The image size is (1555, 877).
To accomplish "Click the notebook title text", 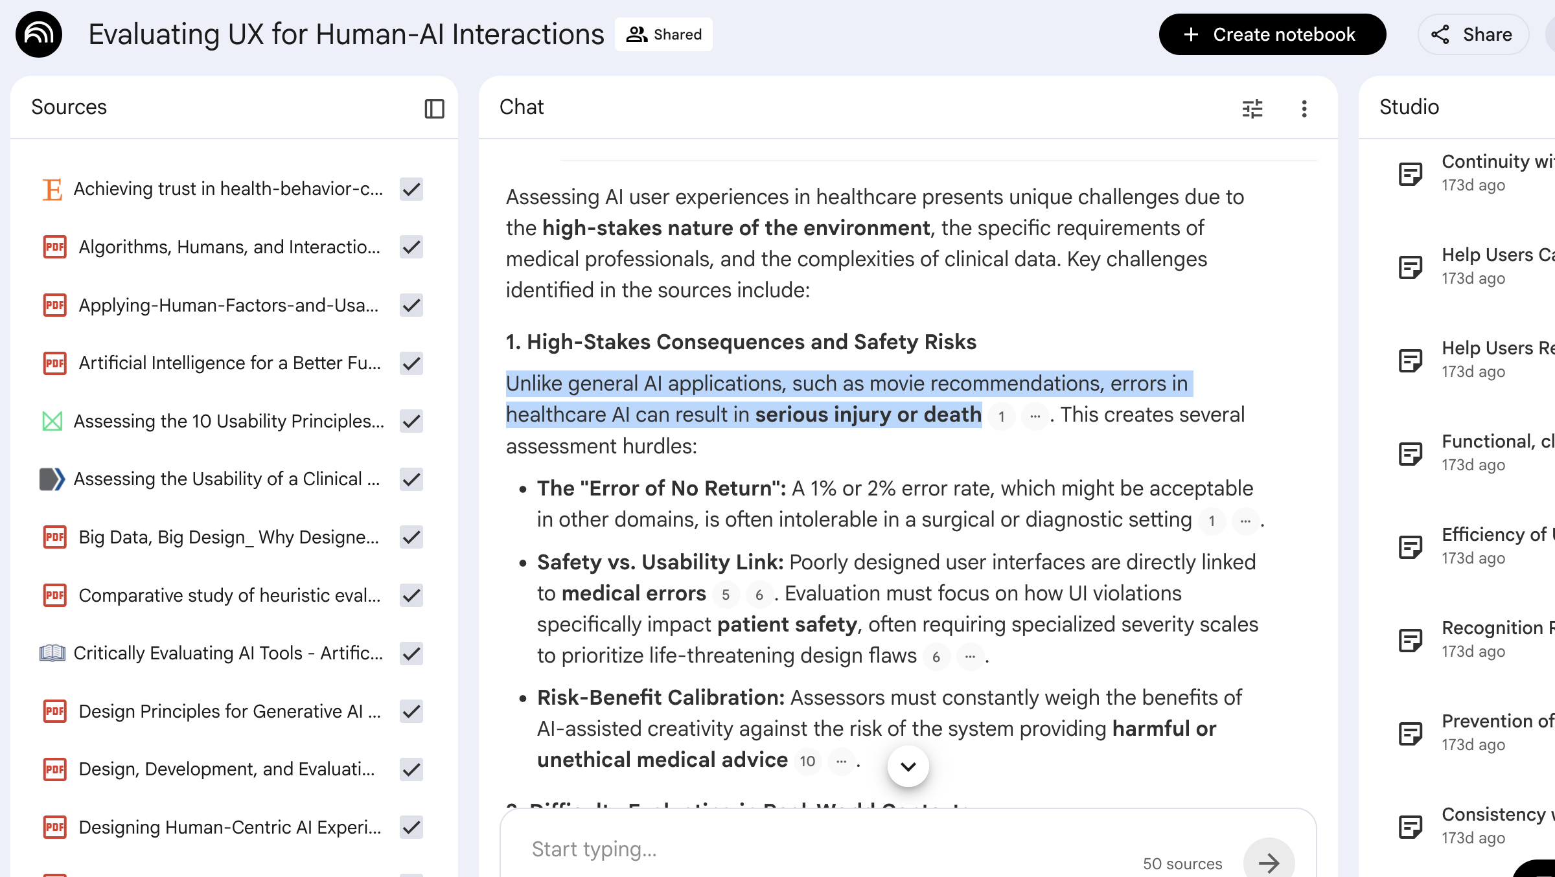I will point(346,34).
